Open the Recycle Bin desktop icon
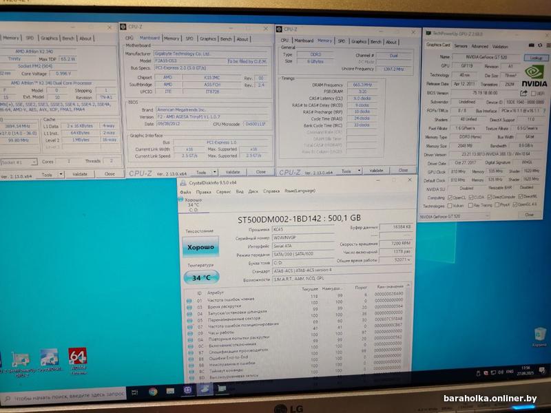Viewport: 551px width, 413px height. 540,337
